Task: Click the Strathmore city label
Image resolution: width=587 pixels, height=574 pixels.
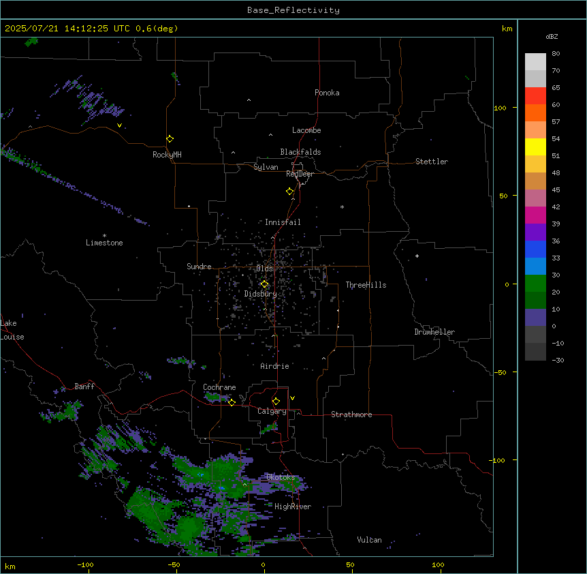Action: pyautogui.click(x=351, y=414)
